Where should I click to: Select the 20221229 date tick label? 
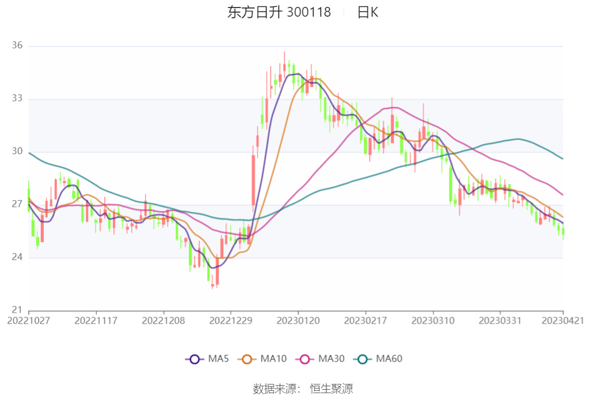coord(231,321)
